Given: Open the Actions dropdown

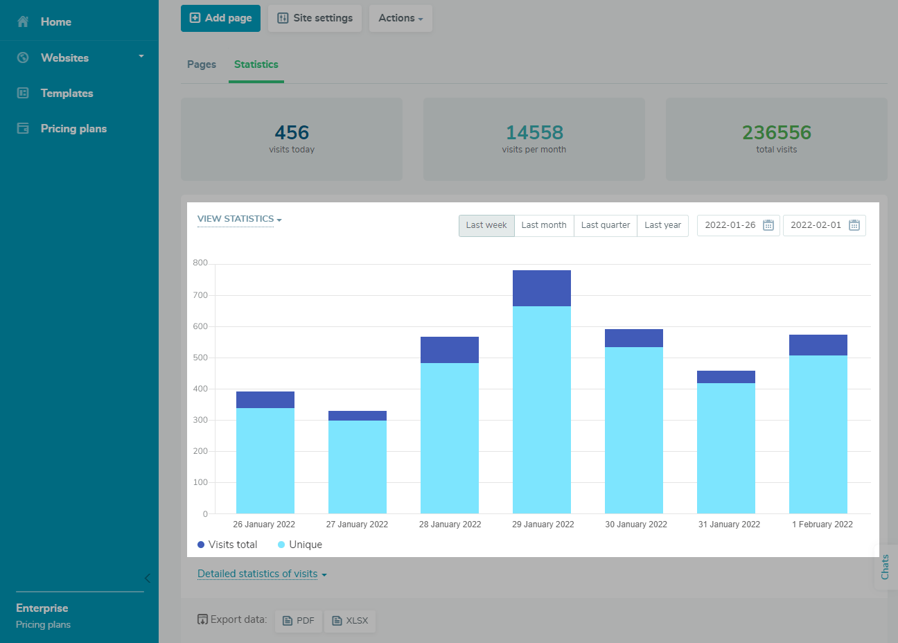Looking at the screenshot, I should click(400, 18).
